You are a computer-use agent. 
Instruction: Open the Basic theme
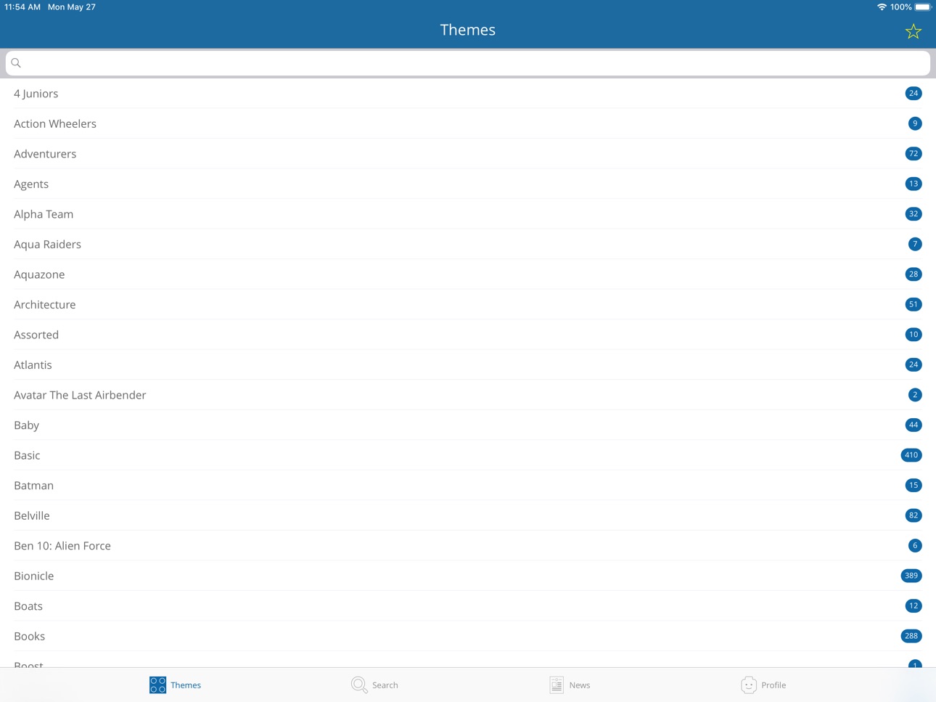[x=468, y=455]
